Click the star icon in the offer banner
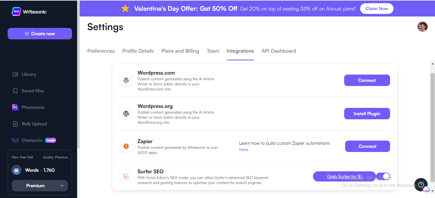Viewport: 435px width, 198px height. point(125,9)
